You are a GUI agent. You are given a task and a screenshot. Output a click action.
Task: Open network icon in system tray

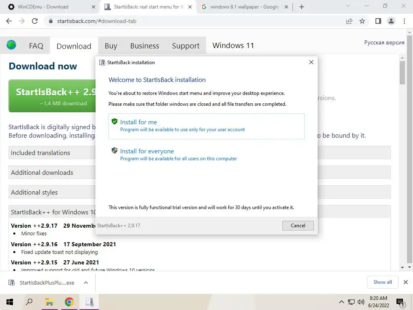point(351,302)
